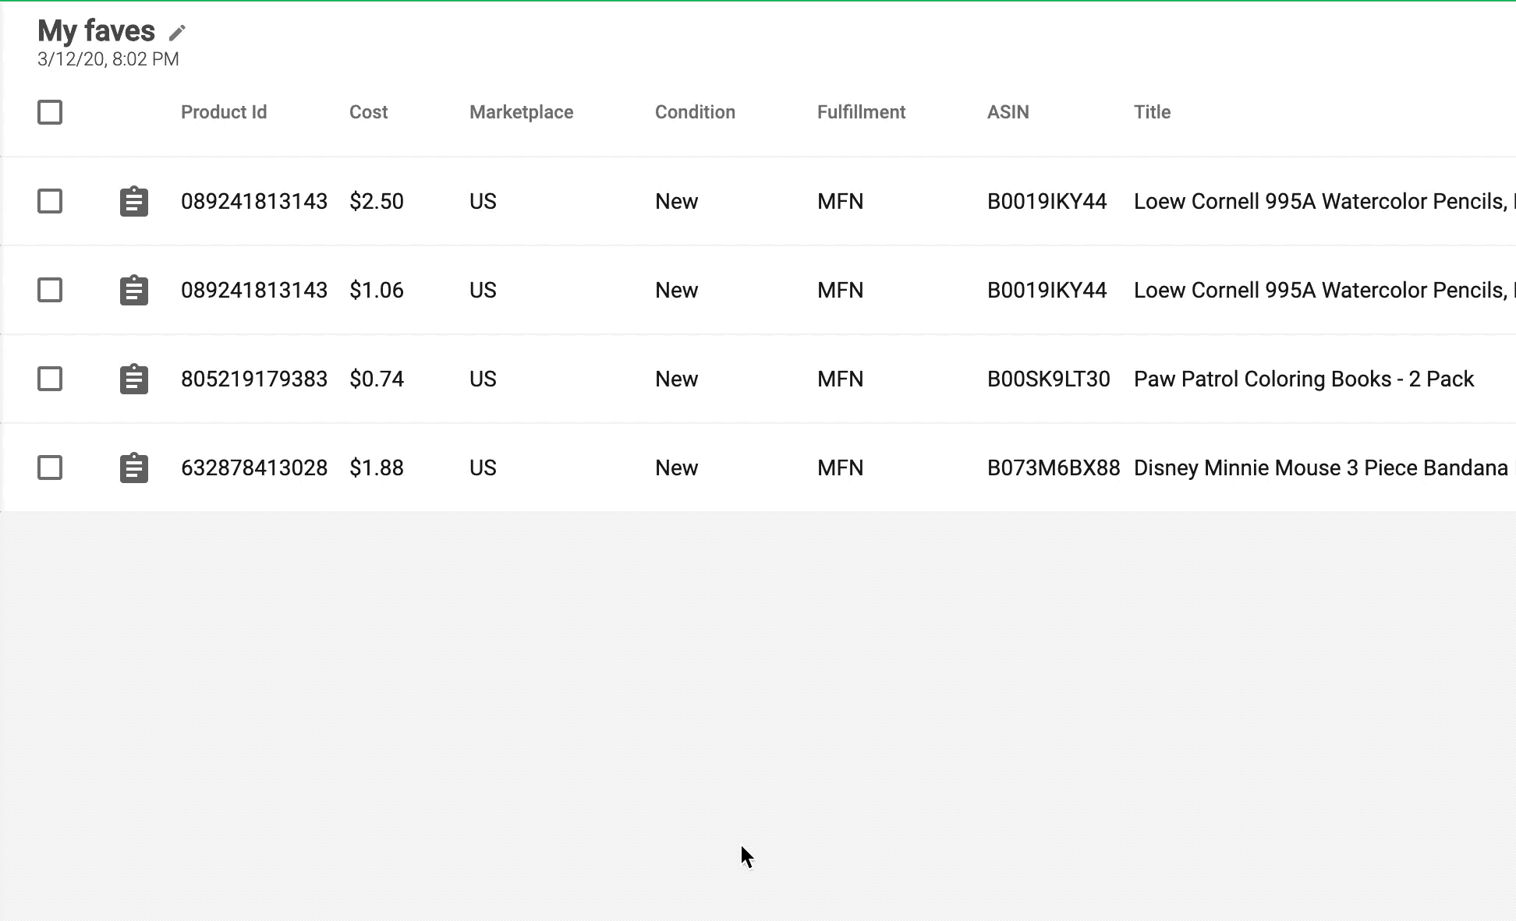
Task: Open clipboard icon for Disney Minnie Mouse row
Action: click(134, 468)
